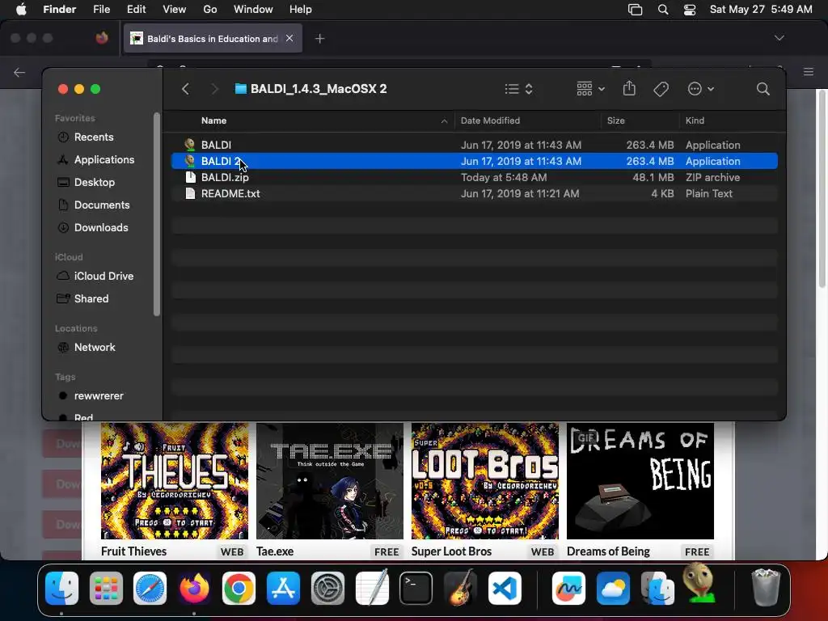The height and width of the screenshot is (621, 828).
Task: Click the Finder sidebar scrollbar
Action: 156,213
